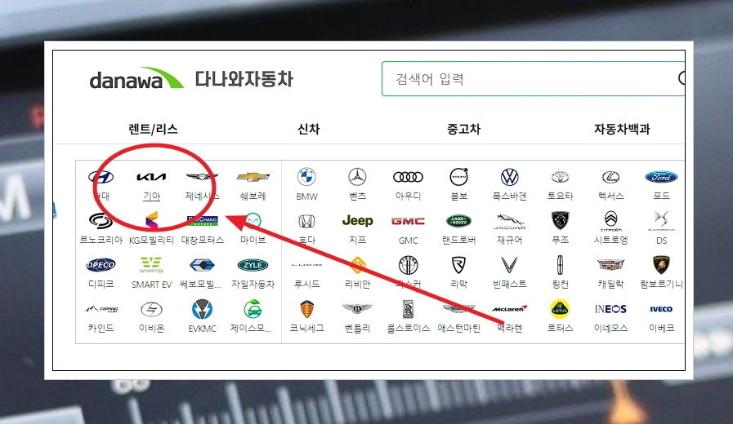Image resolution: width=733 pixels, height=424 pixels.
Task: Open the danawa logo homepage
Action: 136,78
